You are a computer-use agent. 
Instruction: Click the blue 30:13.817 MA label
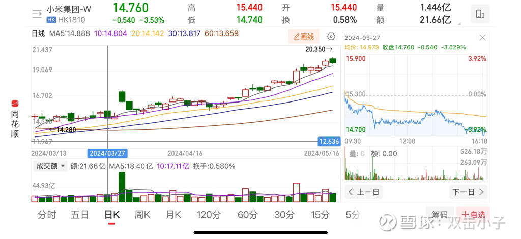(185, 33)
